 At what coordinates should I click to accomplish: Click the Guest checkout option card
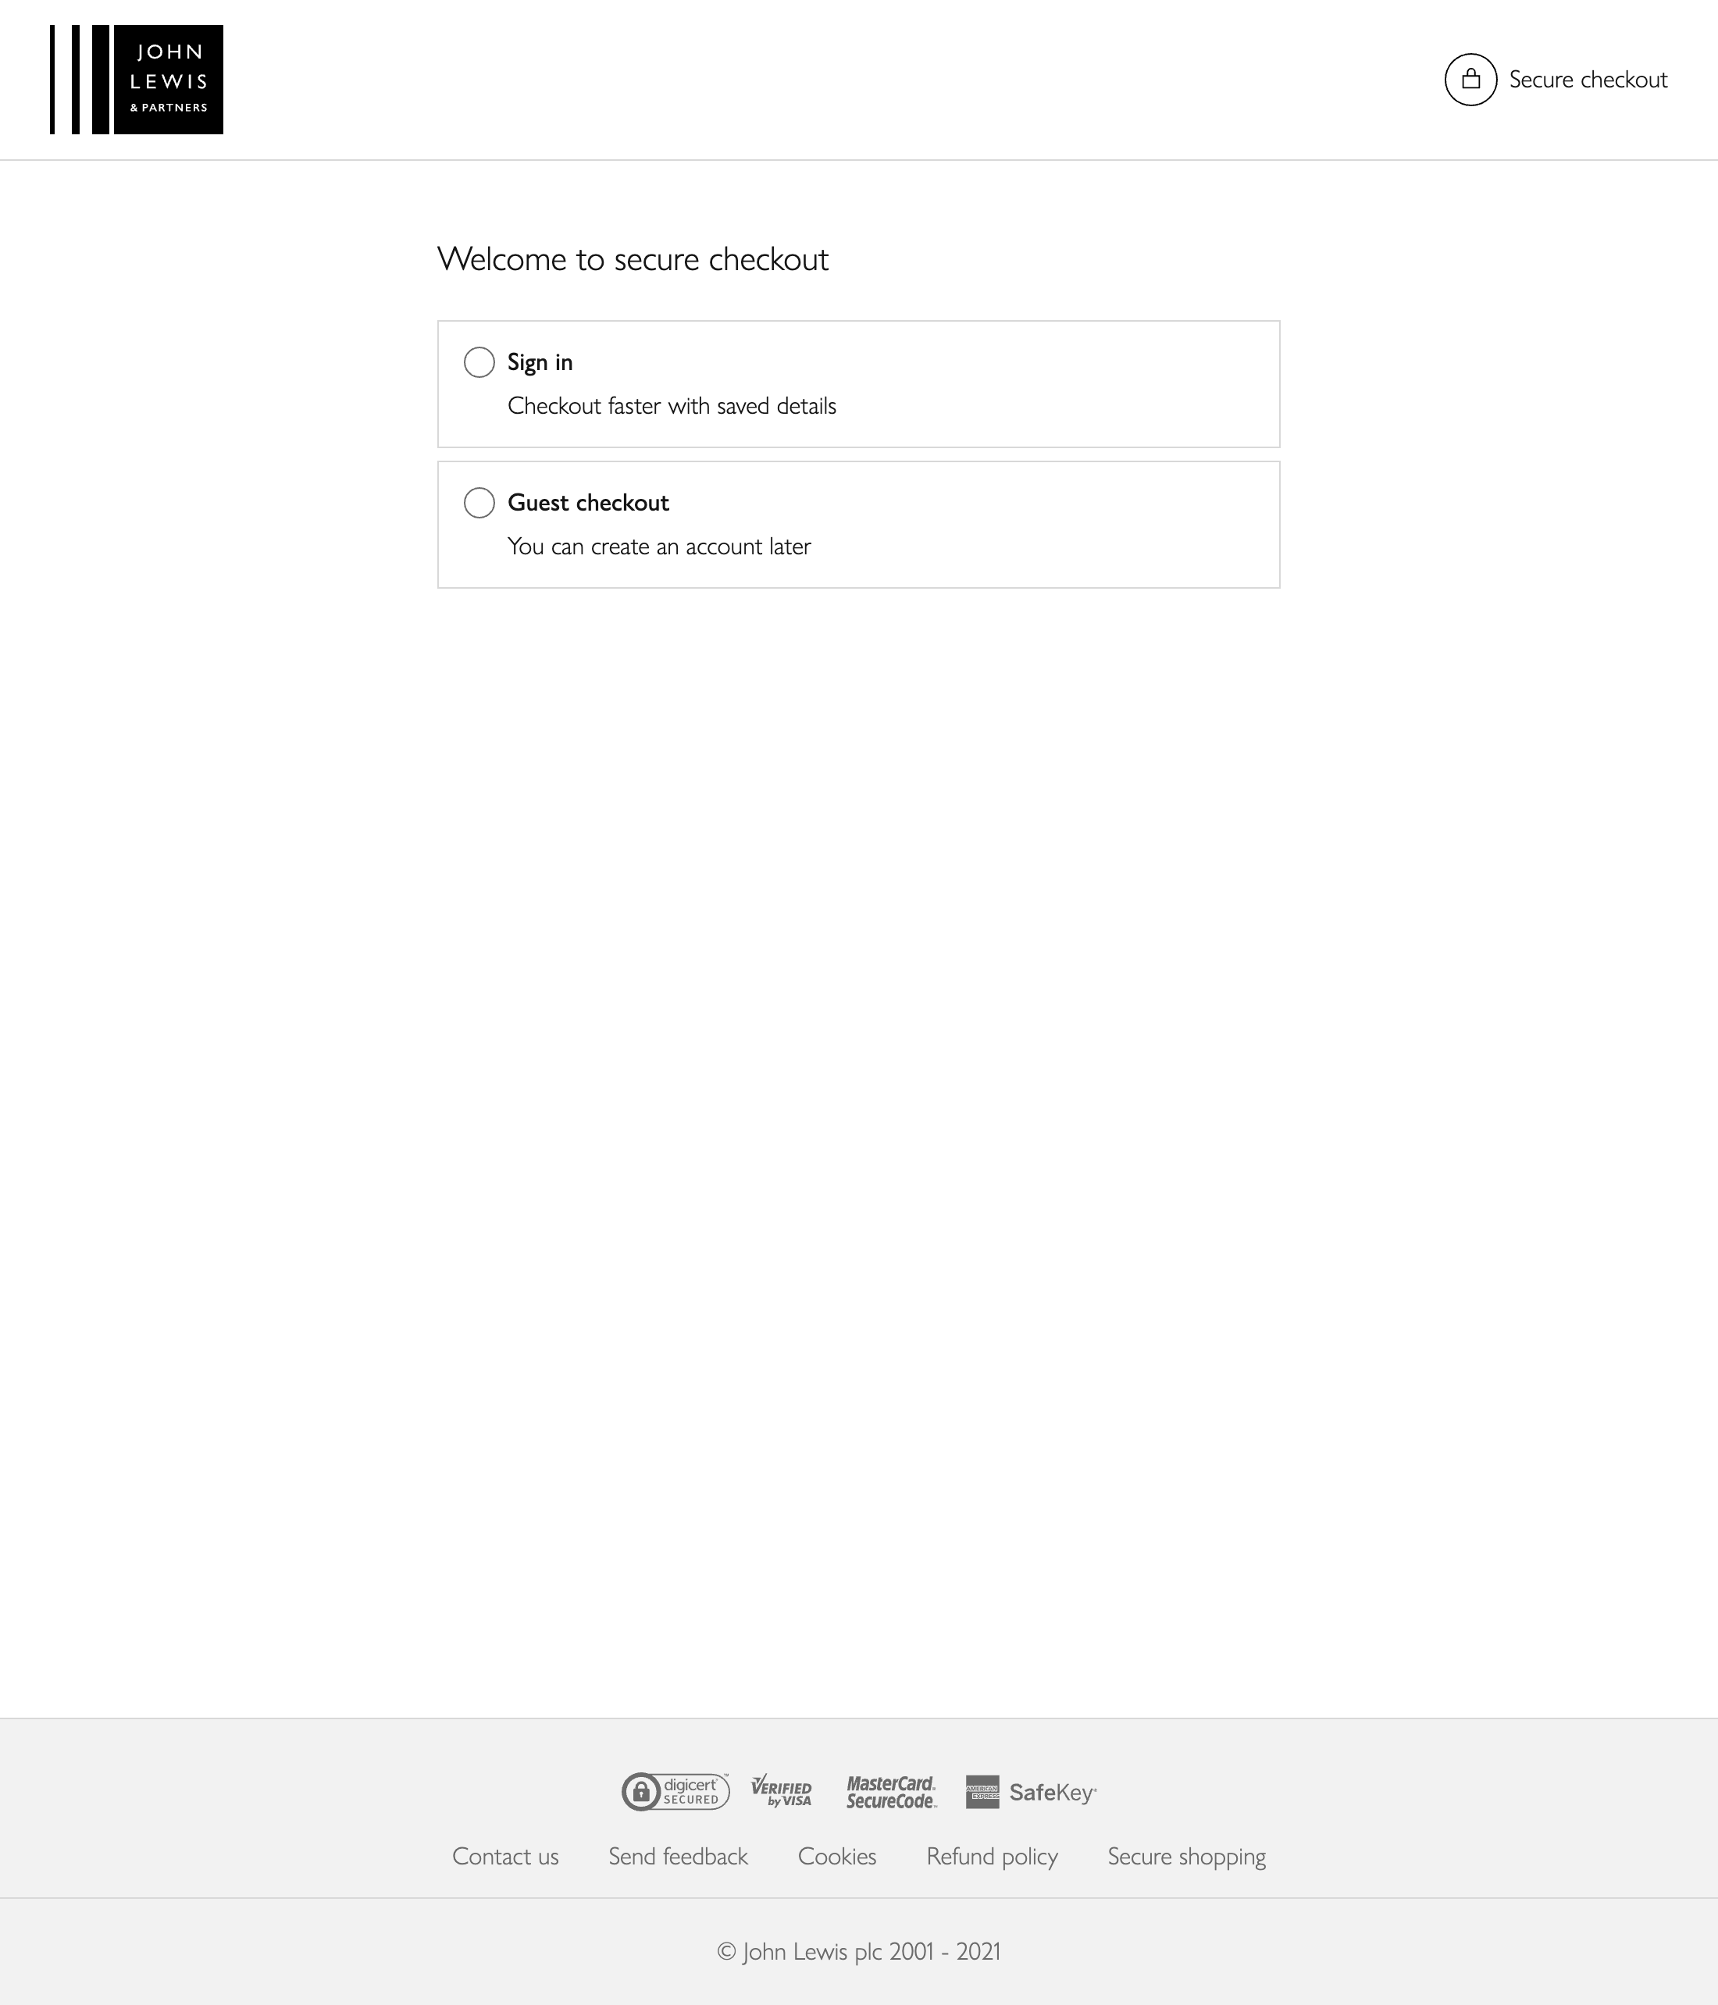[858, 524]
